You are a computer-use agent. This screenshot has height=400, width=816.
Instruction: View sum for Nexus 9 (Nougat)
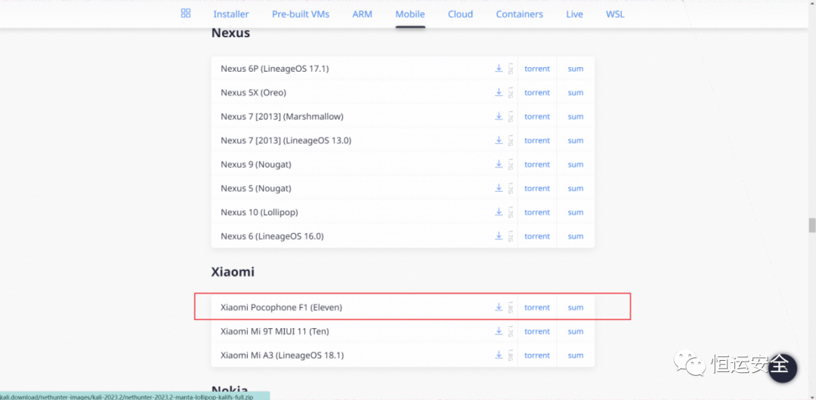(x=576, y=165)
